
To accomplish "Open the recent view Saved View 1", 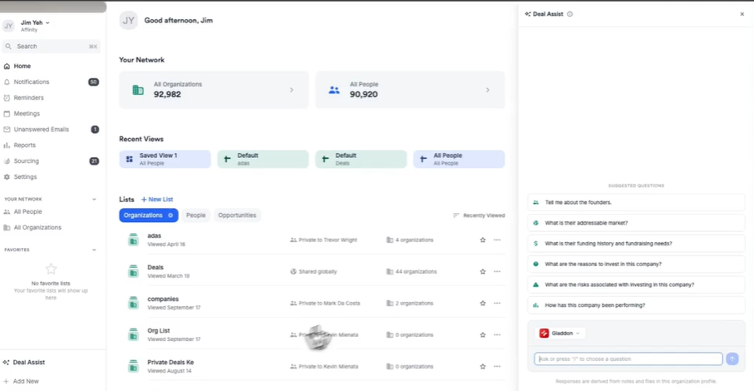I will click(165, 159).
